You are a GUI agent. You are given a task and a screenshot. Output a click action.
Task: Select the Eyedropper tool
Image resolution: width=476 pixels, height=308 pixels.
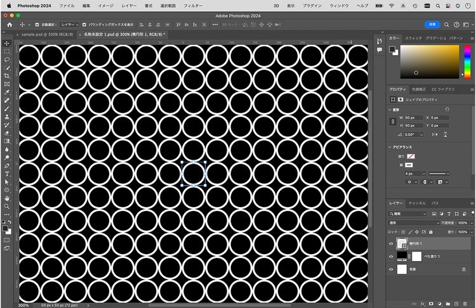pyautogui.click(x=7, y=92)
